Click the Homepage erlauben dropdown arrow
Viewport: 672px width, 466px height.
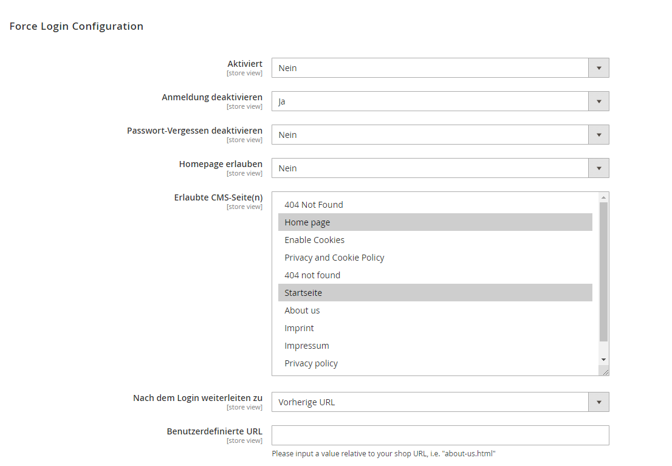(598, 168)
